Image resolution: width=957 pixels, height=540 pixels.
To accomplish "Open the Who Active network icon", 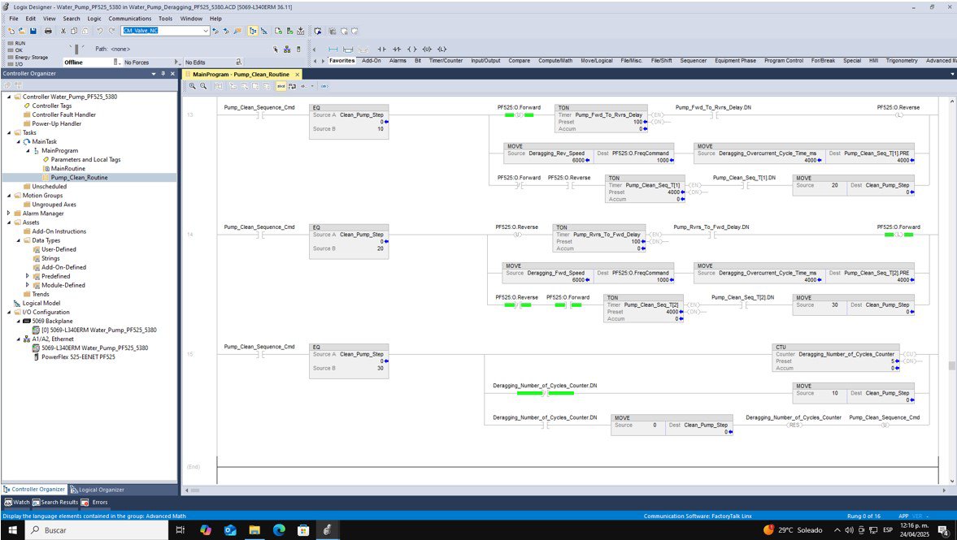I will (287, 50).
